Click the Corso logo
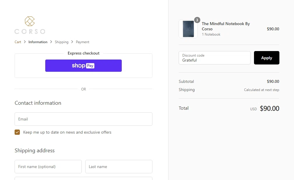This screenshot has height=180, width=294. pyautogui.click(x=30, y=25)
